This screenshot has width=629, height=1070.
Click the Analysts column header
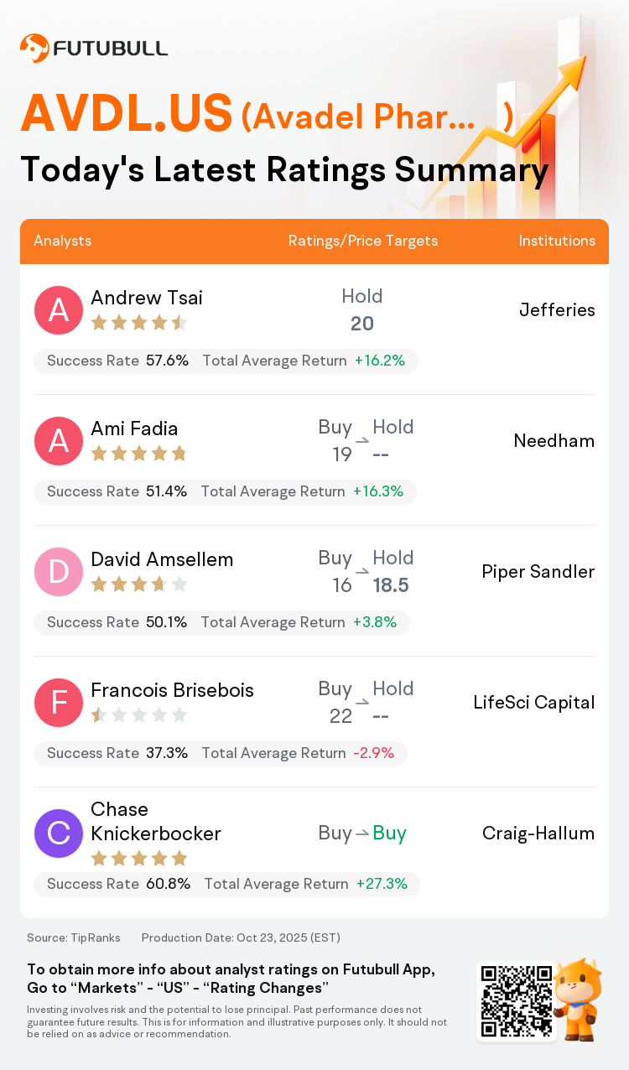(x=63, y=241)
